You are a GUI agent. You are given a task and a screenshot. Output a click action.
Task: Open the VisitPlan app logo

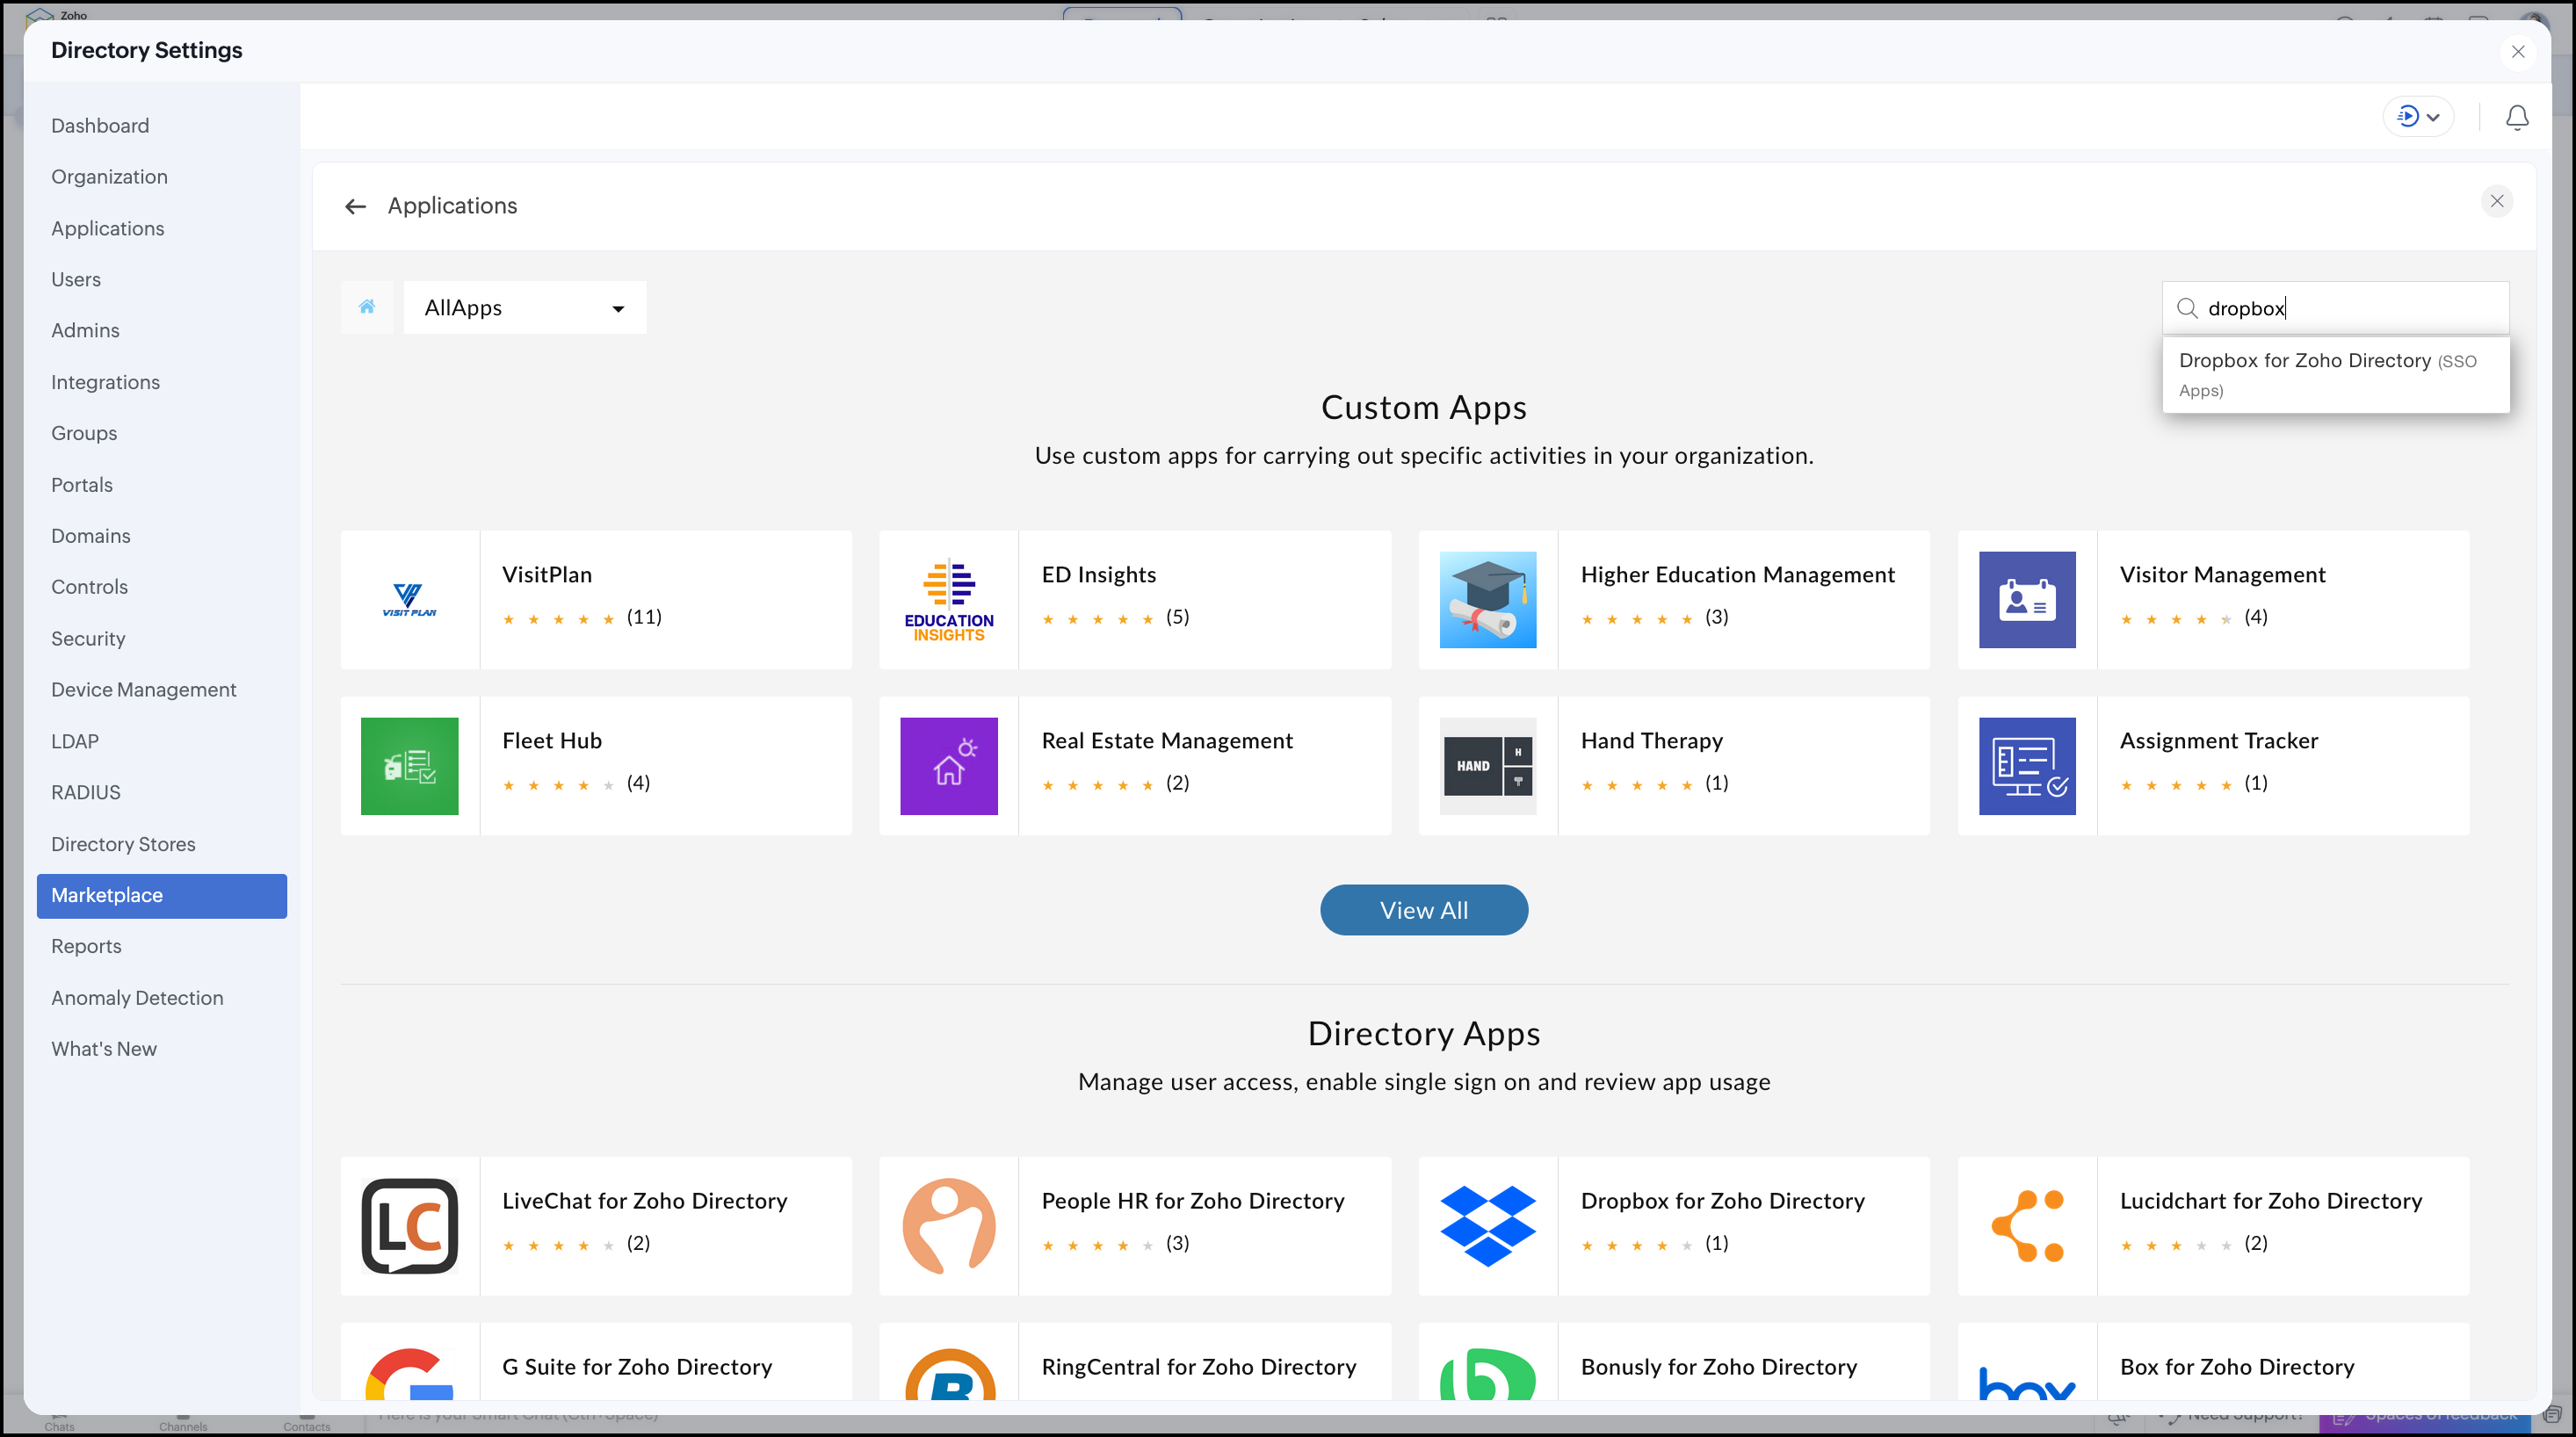coord(409,600)
